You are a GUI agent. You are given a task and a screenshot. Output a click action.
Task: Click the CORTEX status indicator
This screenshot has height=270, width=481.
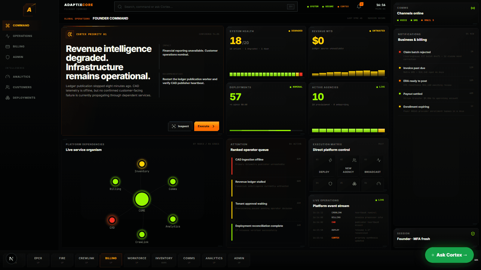[343, 7]
